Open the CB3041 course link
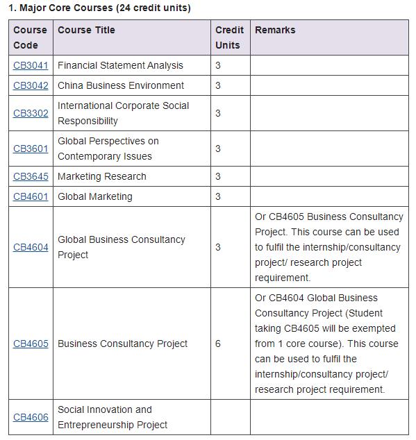The width and height of the screenshot is (416, 440). click(x=31, y=65)
